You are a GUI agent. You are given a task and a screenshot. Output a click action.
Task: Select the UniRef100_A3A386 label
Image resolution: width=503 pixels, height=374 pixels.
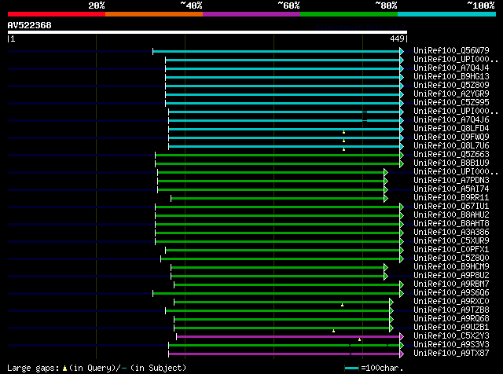(x=451, y=233)
